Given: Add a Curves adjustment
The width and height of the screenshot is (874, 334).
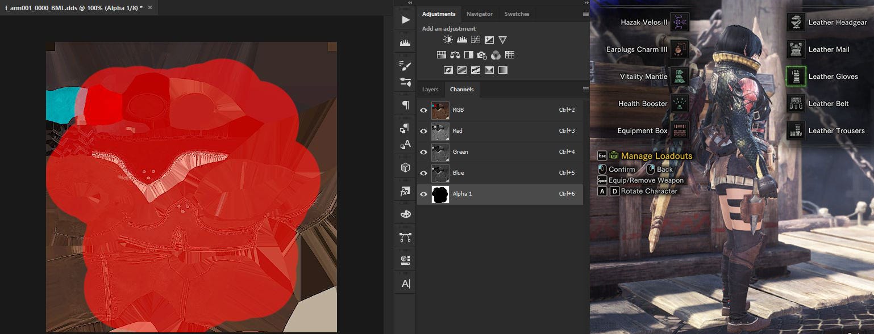Looking at the screenshot, I should [x=475, y=40].
